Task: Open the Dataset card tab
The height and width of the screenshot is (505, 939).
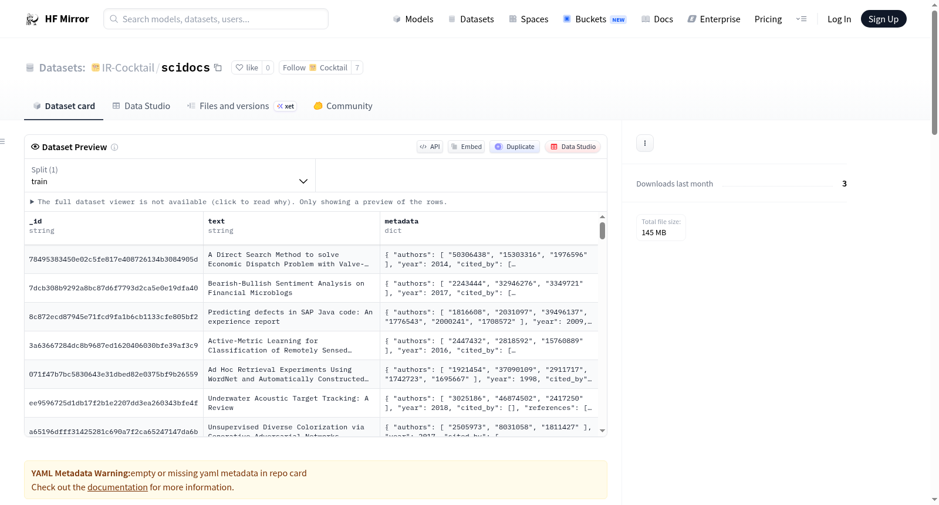Action: (64, 106)
